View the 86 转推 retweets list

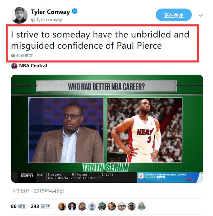click(x=19, y=206)
